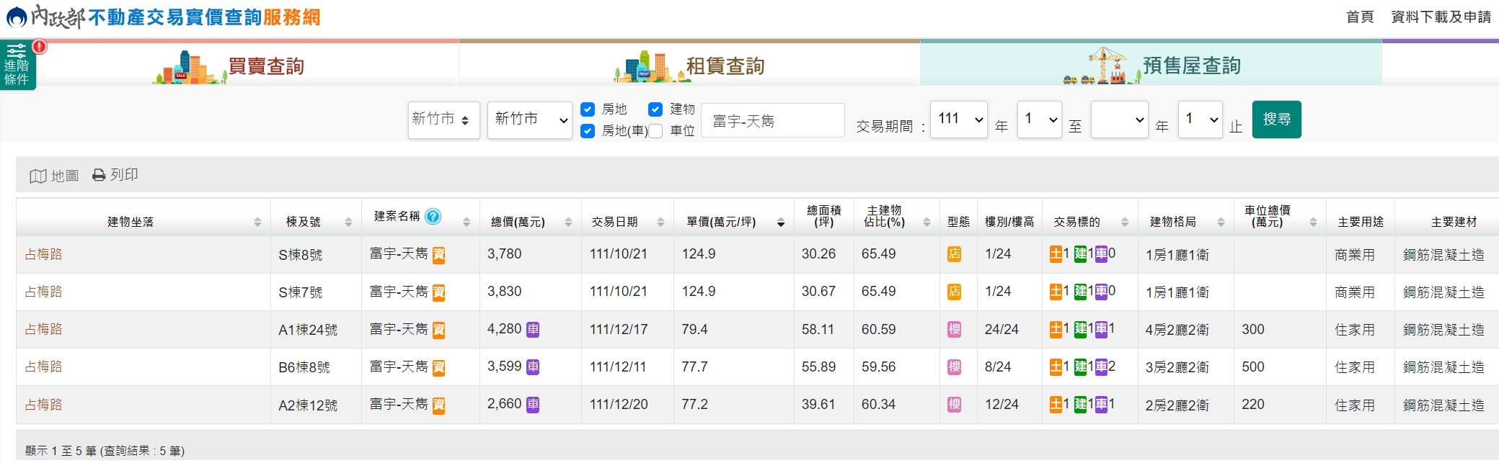Click 車 parking icon in A1棟24號 transaction cell

(1101, 329)
